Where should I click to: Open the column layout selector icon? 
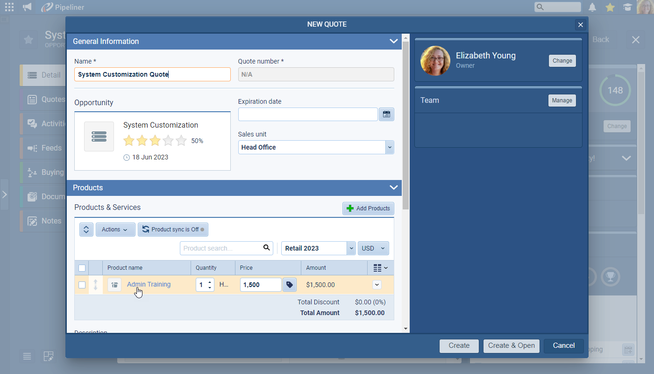point(380,268)
